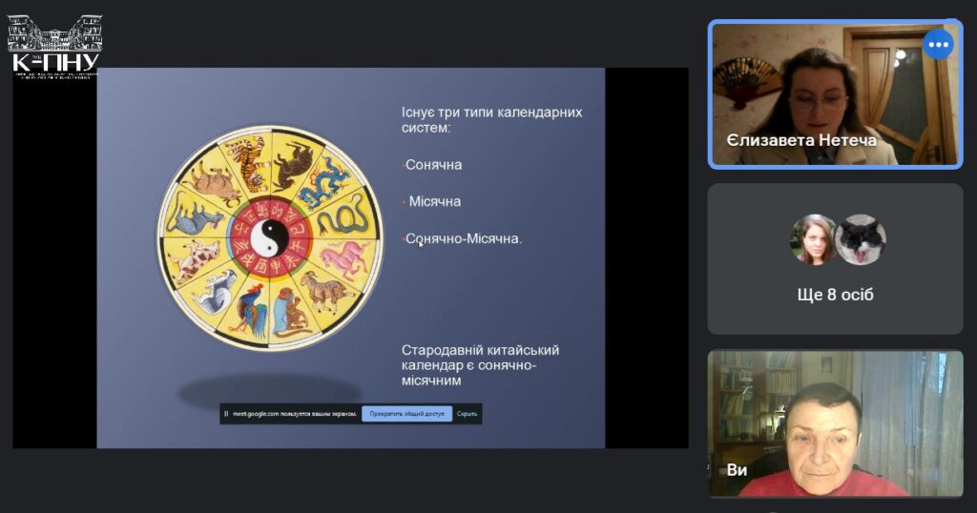Click the "Сонячно-Місячна" bullet on the slide

(x=464, y=238)
